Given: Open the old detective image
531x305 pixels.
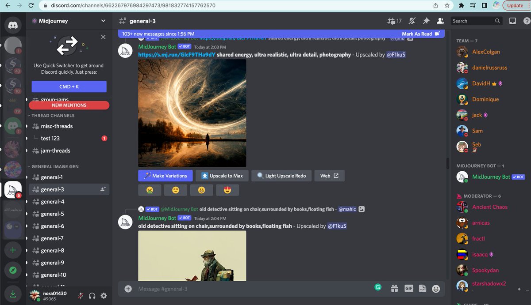Looking at the screenshot, I should click(192, 256).
